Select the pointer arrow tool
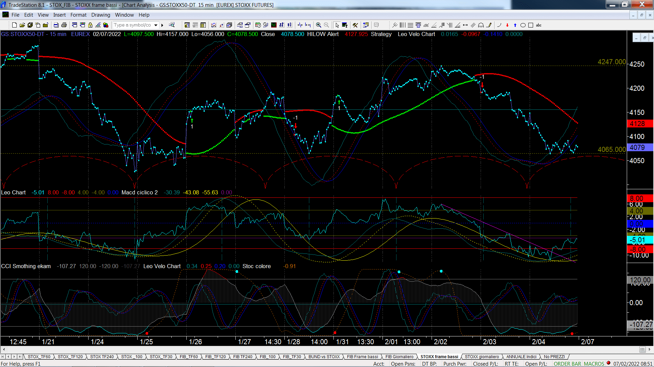Viewport: 654px width, 367px height. coord(337,25)
